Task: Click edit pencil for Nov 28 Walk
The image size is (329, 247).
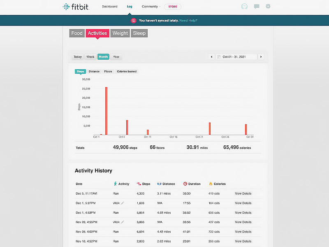Action: tap(123, 222)
